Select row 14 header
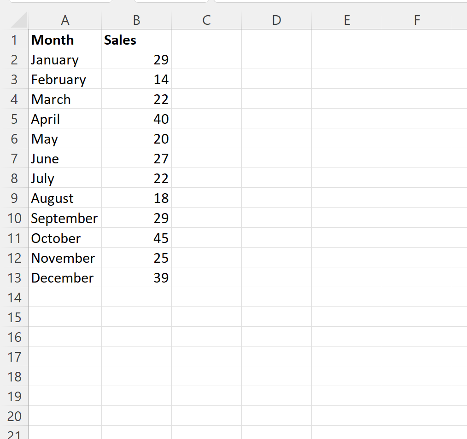Screen dimensions: 467x439 pos(14,297)
